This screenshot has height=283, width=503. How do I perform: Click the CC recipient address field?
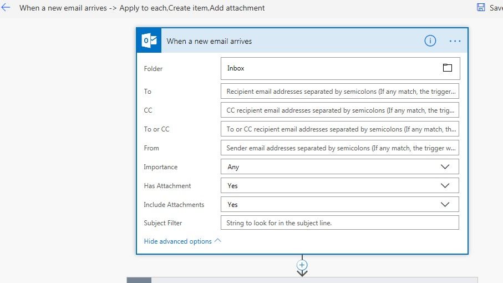[339, 110]
